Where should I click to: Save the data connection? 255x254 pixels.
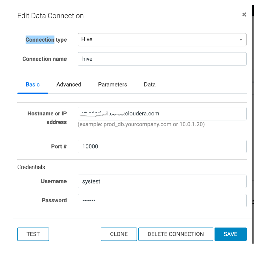pos(230,234)
